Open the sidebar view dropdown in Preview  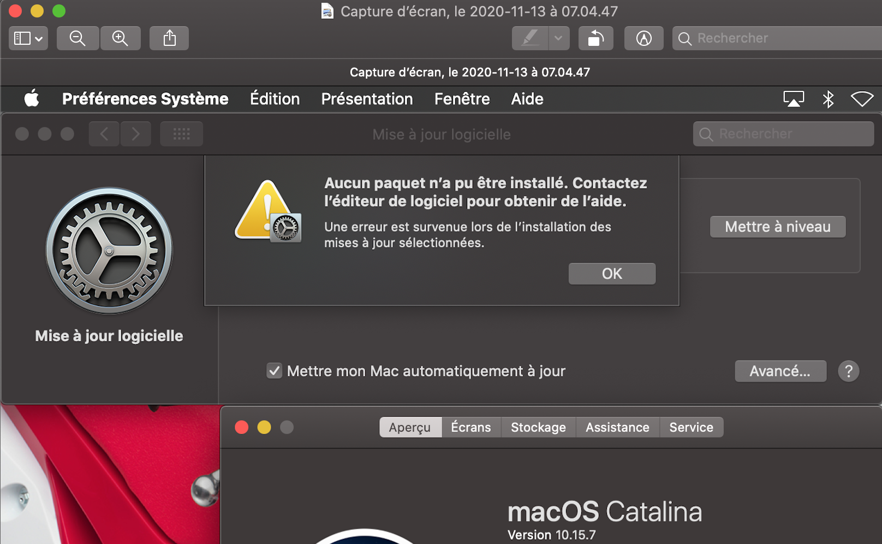[x=28, y=38]
